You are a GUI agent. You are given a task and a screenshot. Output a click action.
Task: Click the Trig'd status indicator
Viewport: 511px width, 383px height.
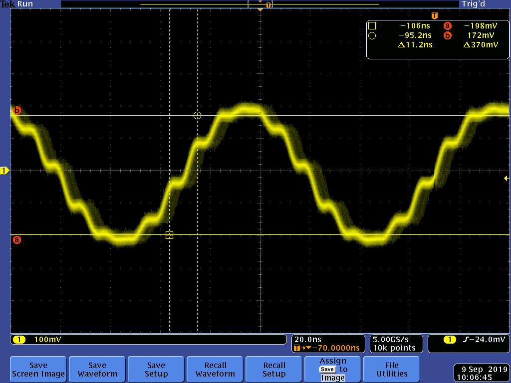(x=473, y=4)
